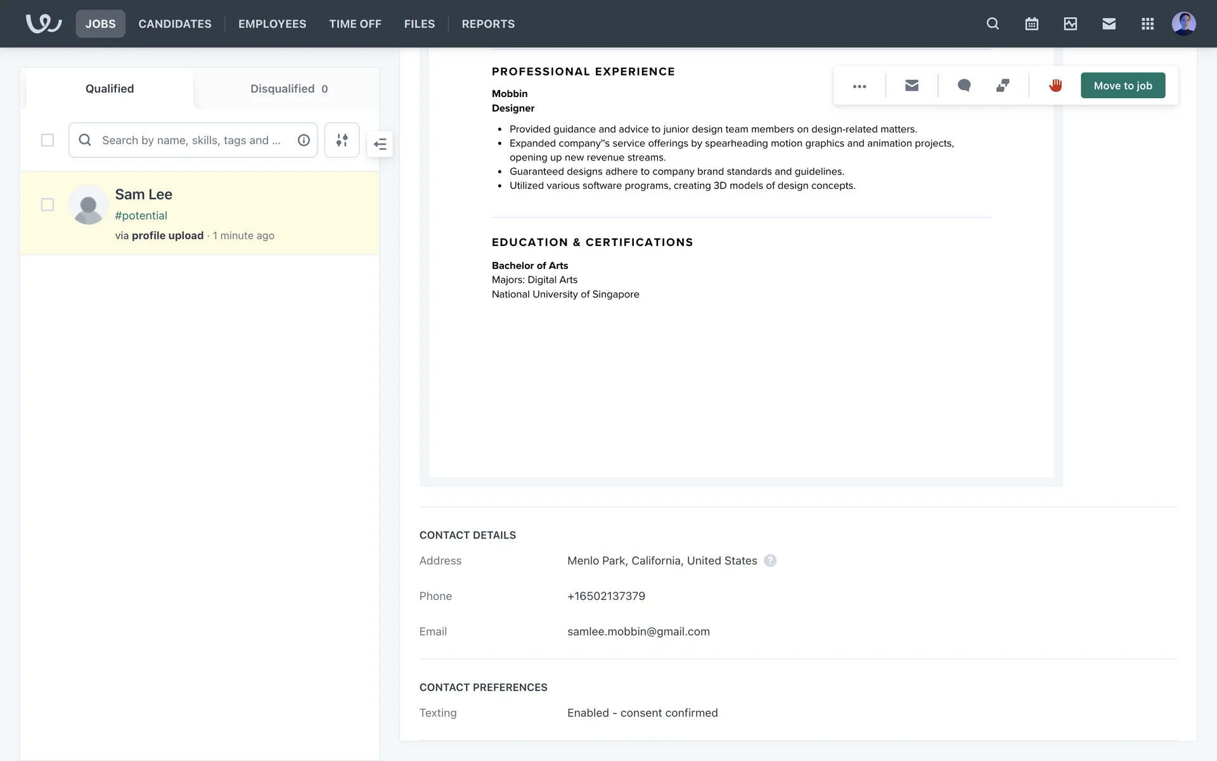
Task: Open the inbox mail icon in header
Action: pos(1109,23)
